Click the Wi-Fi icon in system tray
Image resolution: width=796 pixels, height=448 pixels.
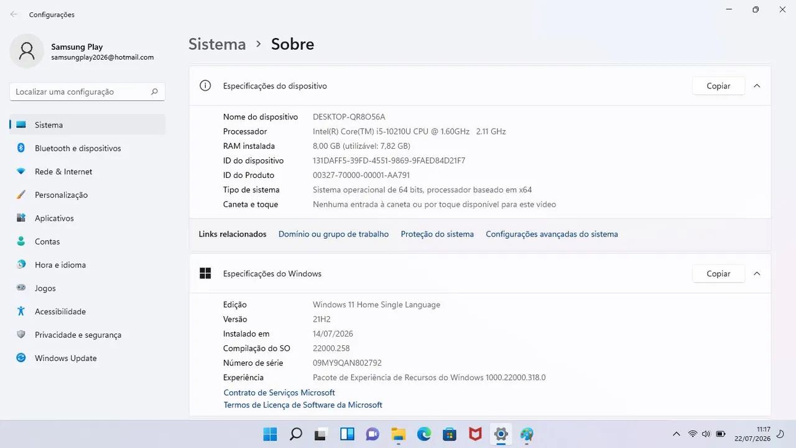693,434
